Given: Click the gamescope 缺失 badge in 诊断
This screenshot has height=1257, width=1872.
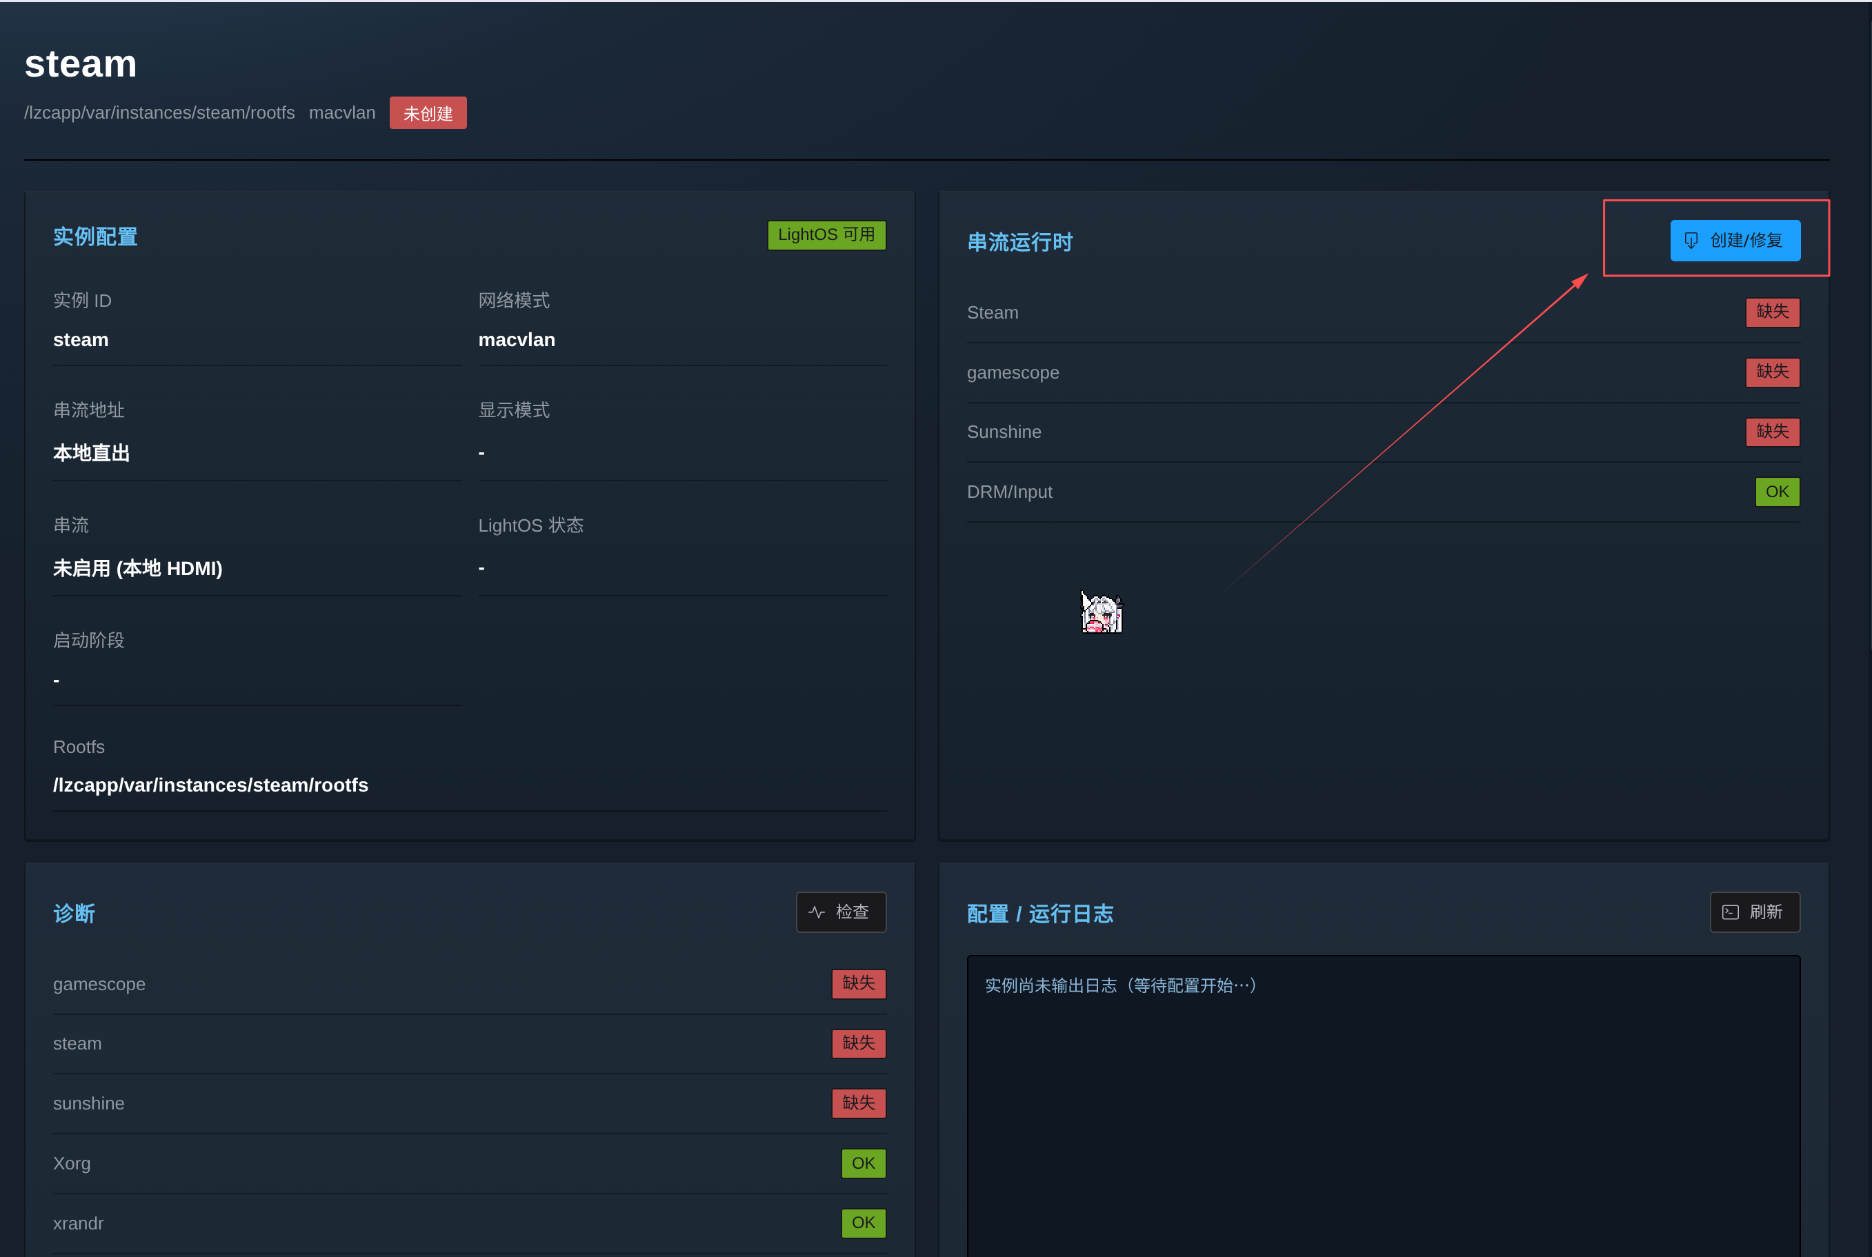Looking at the screenshot, I should click(859, 984).
